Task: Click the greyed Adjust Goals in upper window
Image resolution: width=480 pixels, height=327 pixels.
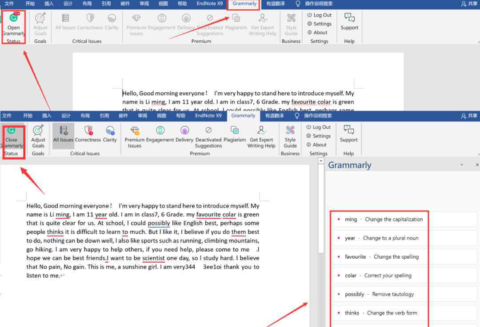Action: coord(40,24)
